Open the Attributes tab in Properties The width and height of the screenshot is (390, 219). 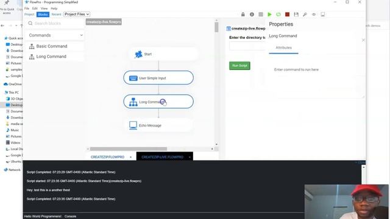(x=283, y=47)
